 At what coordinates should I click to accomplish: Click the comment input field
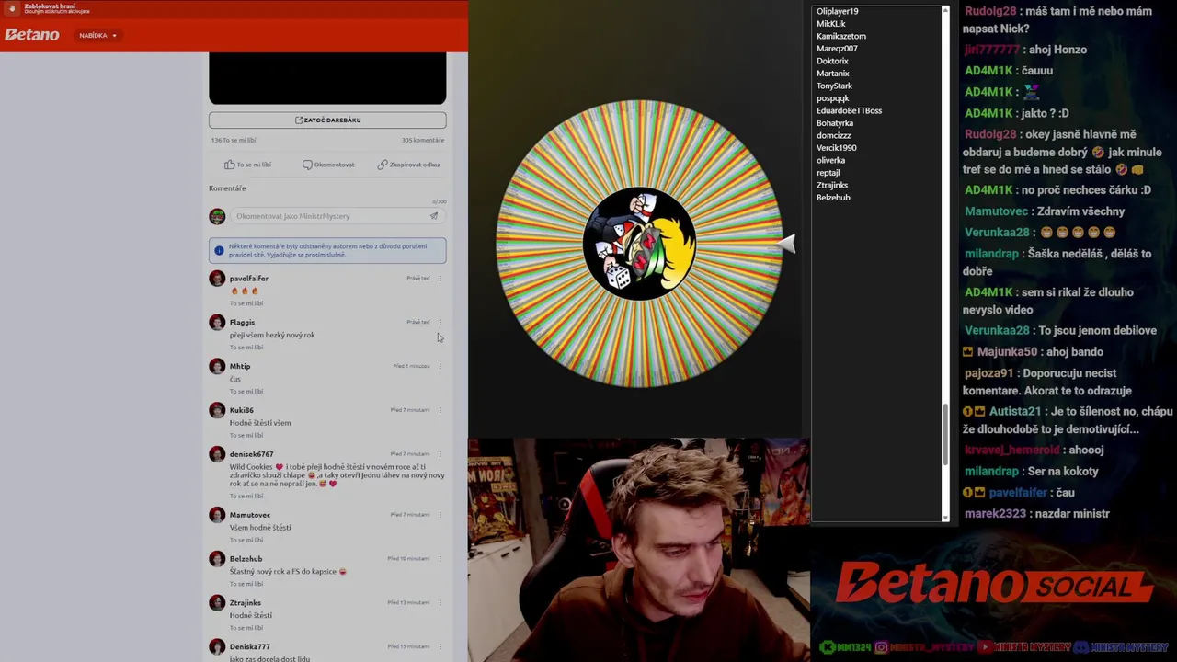329,216
